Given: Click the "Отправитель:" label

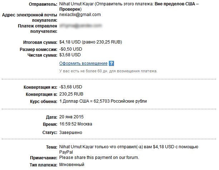Looking at the screenshot, I should tap(41, 4).
